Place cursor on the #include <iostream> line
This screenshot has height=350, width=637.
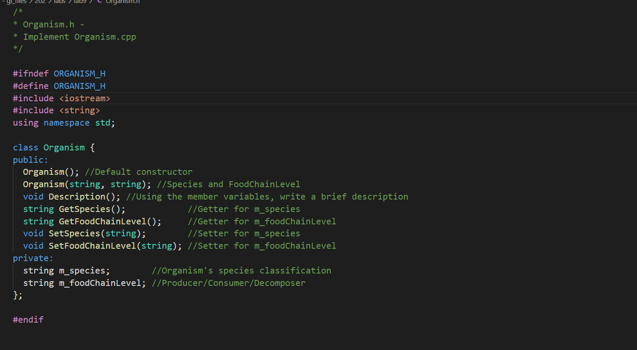(x=62, y=98)
